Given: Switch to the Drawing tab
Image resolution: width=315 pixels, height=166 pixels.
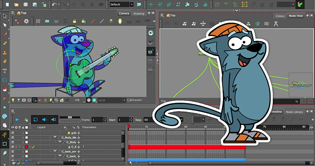Looking at the screenshot, I should [x=139, y=13].
